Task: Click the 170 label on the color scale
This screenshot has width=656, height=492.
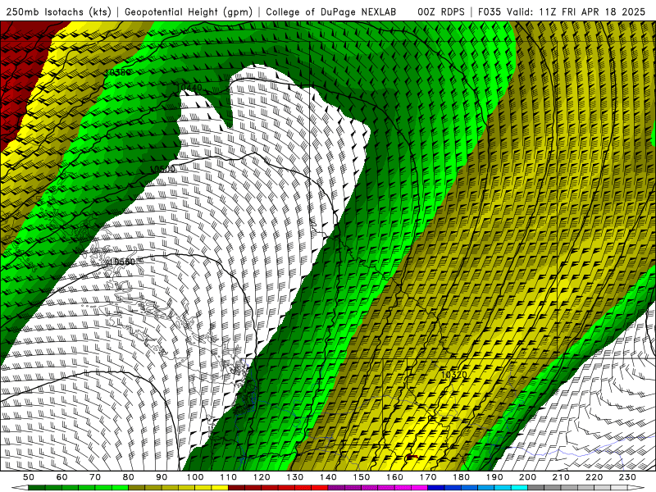Action: 428,477
